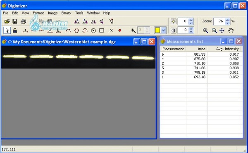Increase Zoom percent with the up arrow
Image resolution: width=248 pixels, height=153 pixels.
click(227, 20)
